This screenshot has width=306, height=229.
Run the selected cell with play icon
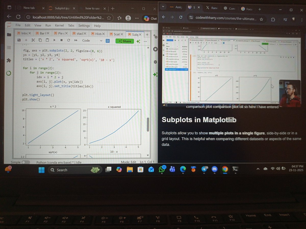click(x=54, y=40)
